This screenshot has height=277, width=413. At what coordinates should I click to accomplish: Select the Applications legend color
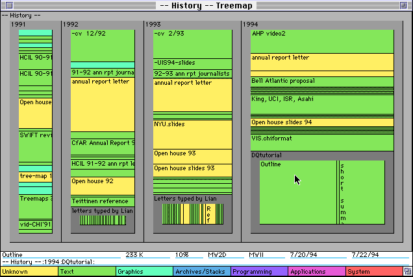pos(317,271)
